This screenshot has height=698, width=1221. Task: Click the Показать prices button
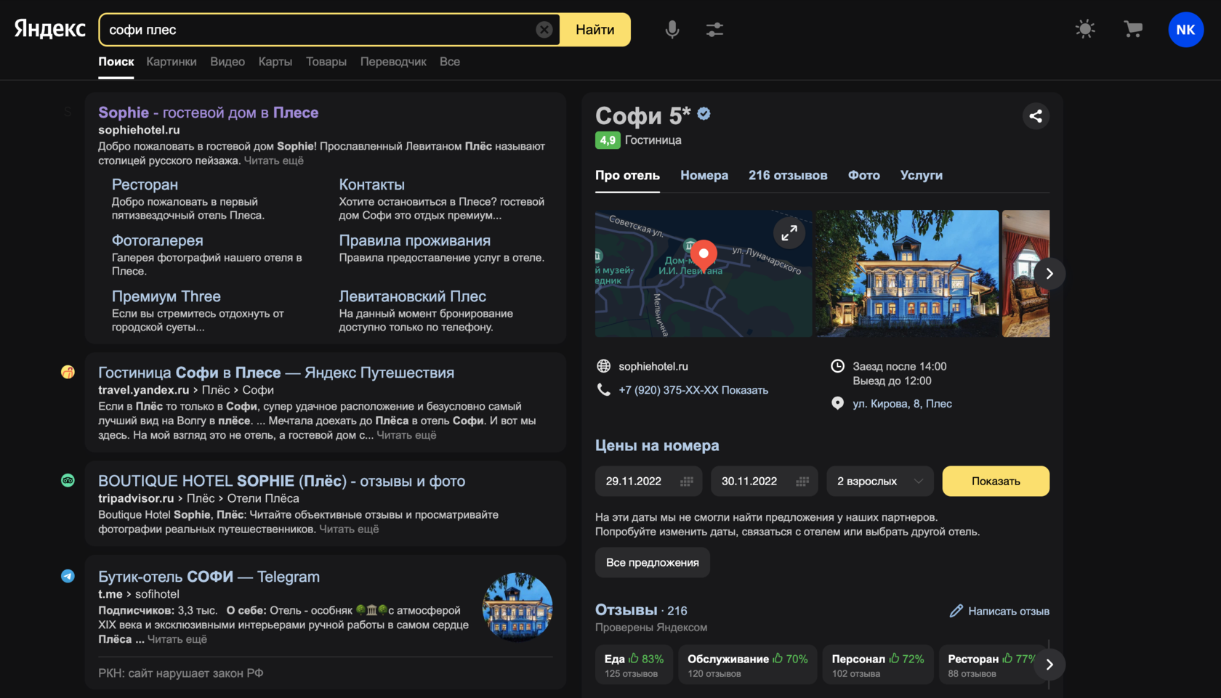click(996, 482)
